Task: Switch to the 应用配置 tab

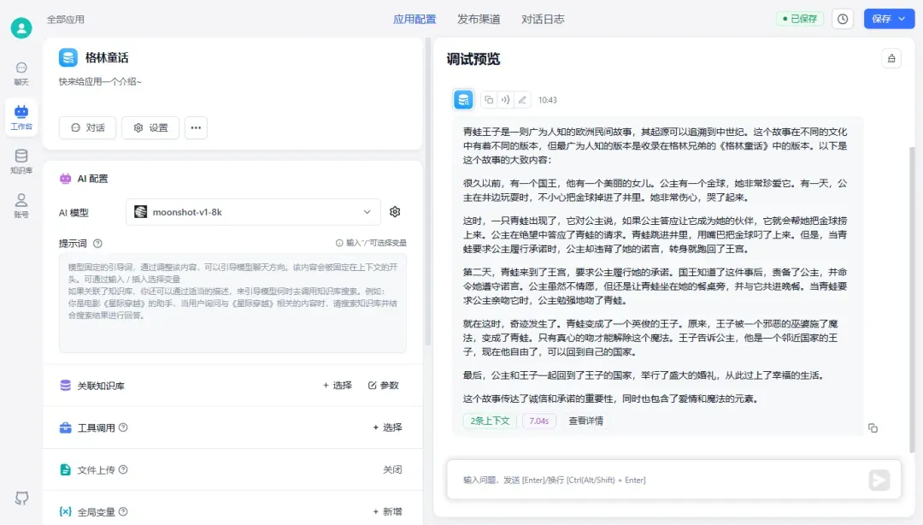Action: pos(414,19)
